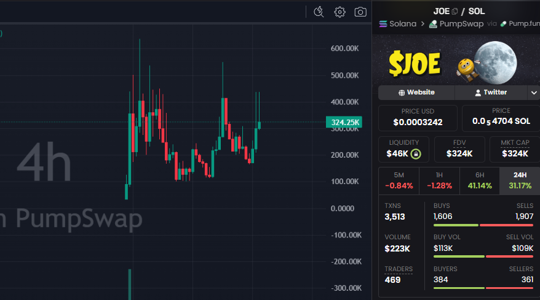The image size is (540, 300).
Task: Select the 24H price change tab
Action: coord(520,181)
